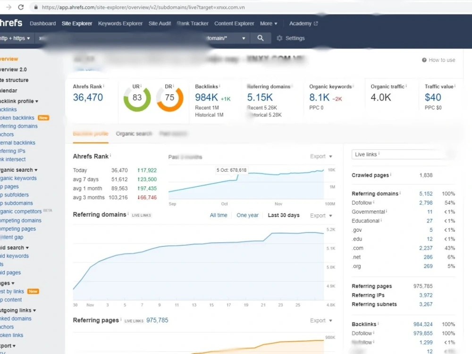This screenshot has height=354, width=472.
Task: Click the Site Explorer target input field
Action: [120, 38]
